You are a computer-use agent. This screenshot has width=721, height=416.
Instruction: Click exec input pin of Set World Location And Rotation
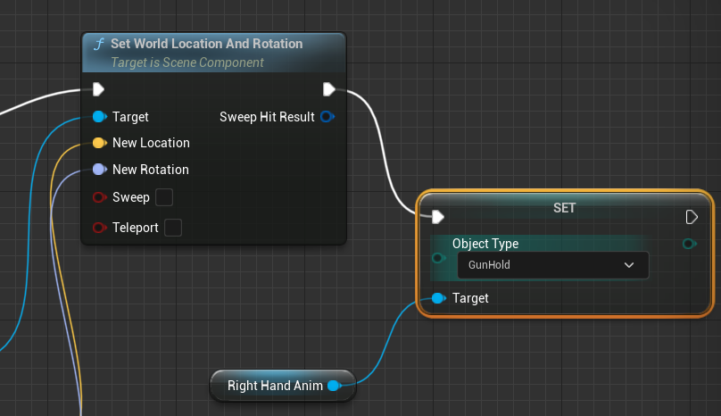pos(98,89)
